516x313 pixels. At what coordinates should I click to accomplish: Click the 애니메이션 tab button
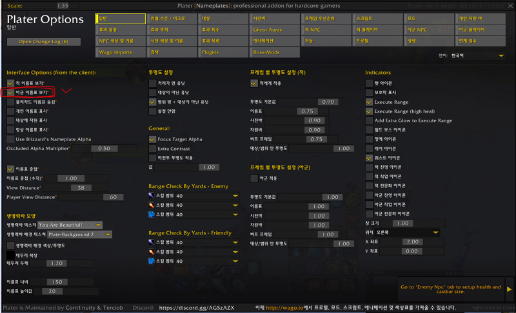275,41
